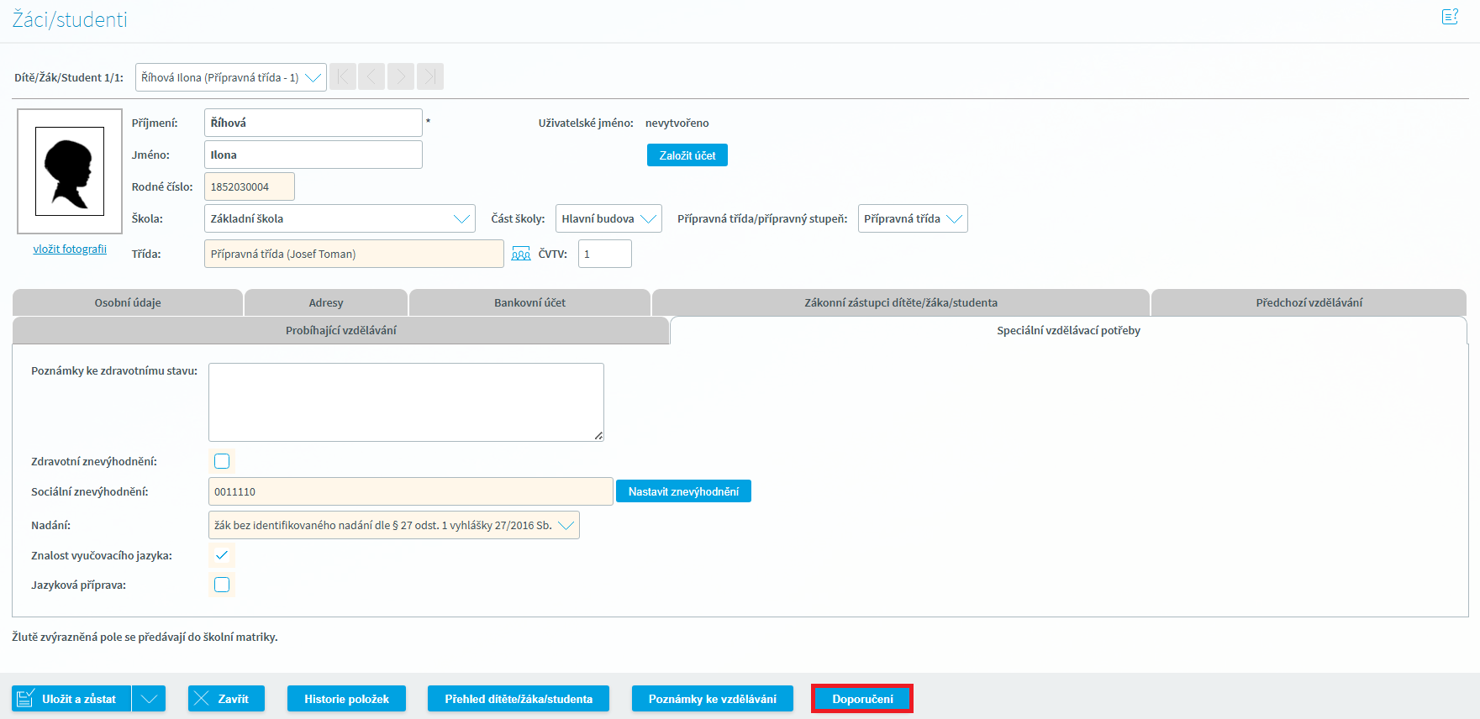Open the Probíhající vzdělávání tab
This screenshot has width=1480, height=719.
pos(340,330)
